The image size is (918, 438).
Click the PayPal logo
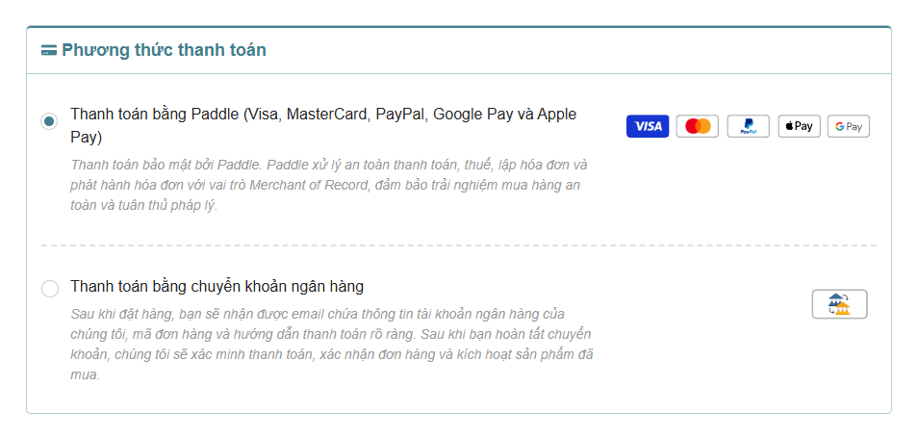[749, 126]
